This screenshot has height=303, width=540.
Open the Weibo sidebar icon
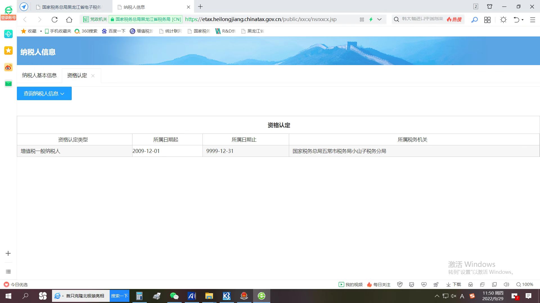pos(8,67)
